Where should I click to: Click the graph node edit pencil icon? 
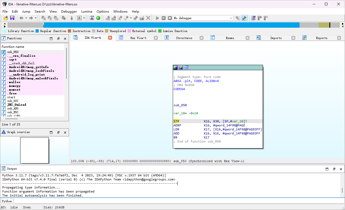(x=181, y=67)
